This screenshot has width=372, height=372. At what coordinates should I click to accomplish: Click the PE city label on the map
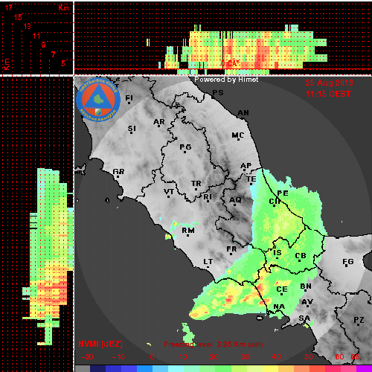(x=283, y=193)
